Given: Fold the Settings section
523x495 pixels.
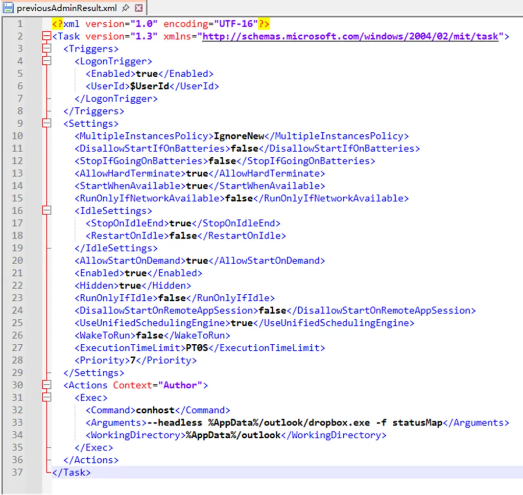Looking at the screenshot, I should (x=47, y=124).
